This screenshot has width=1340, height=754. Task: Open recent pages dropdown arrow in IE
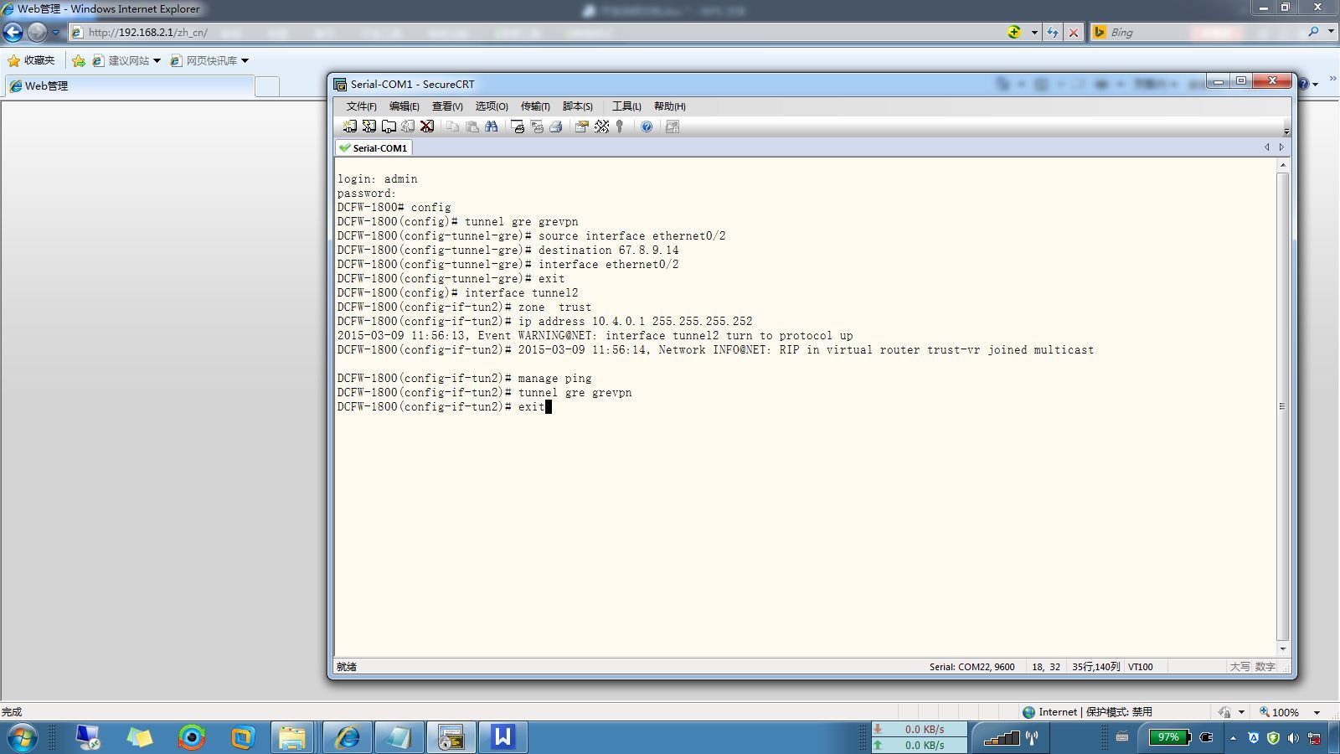[56, 33]
